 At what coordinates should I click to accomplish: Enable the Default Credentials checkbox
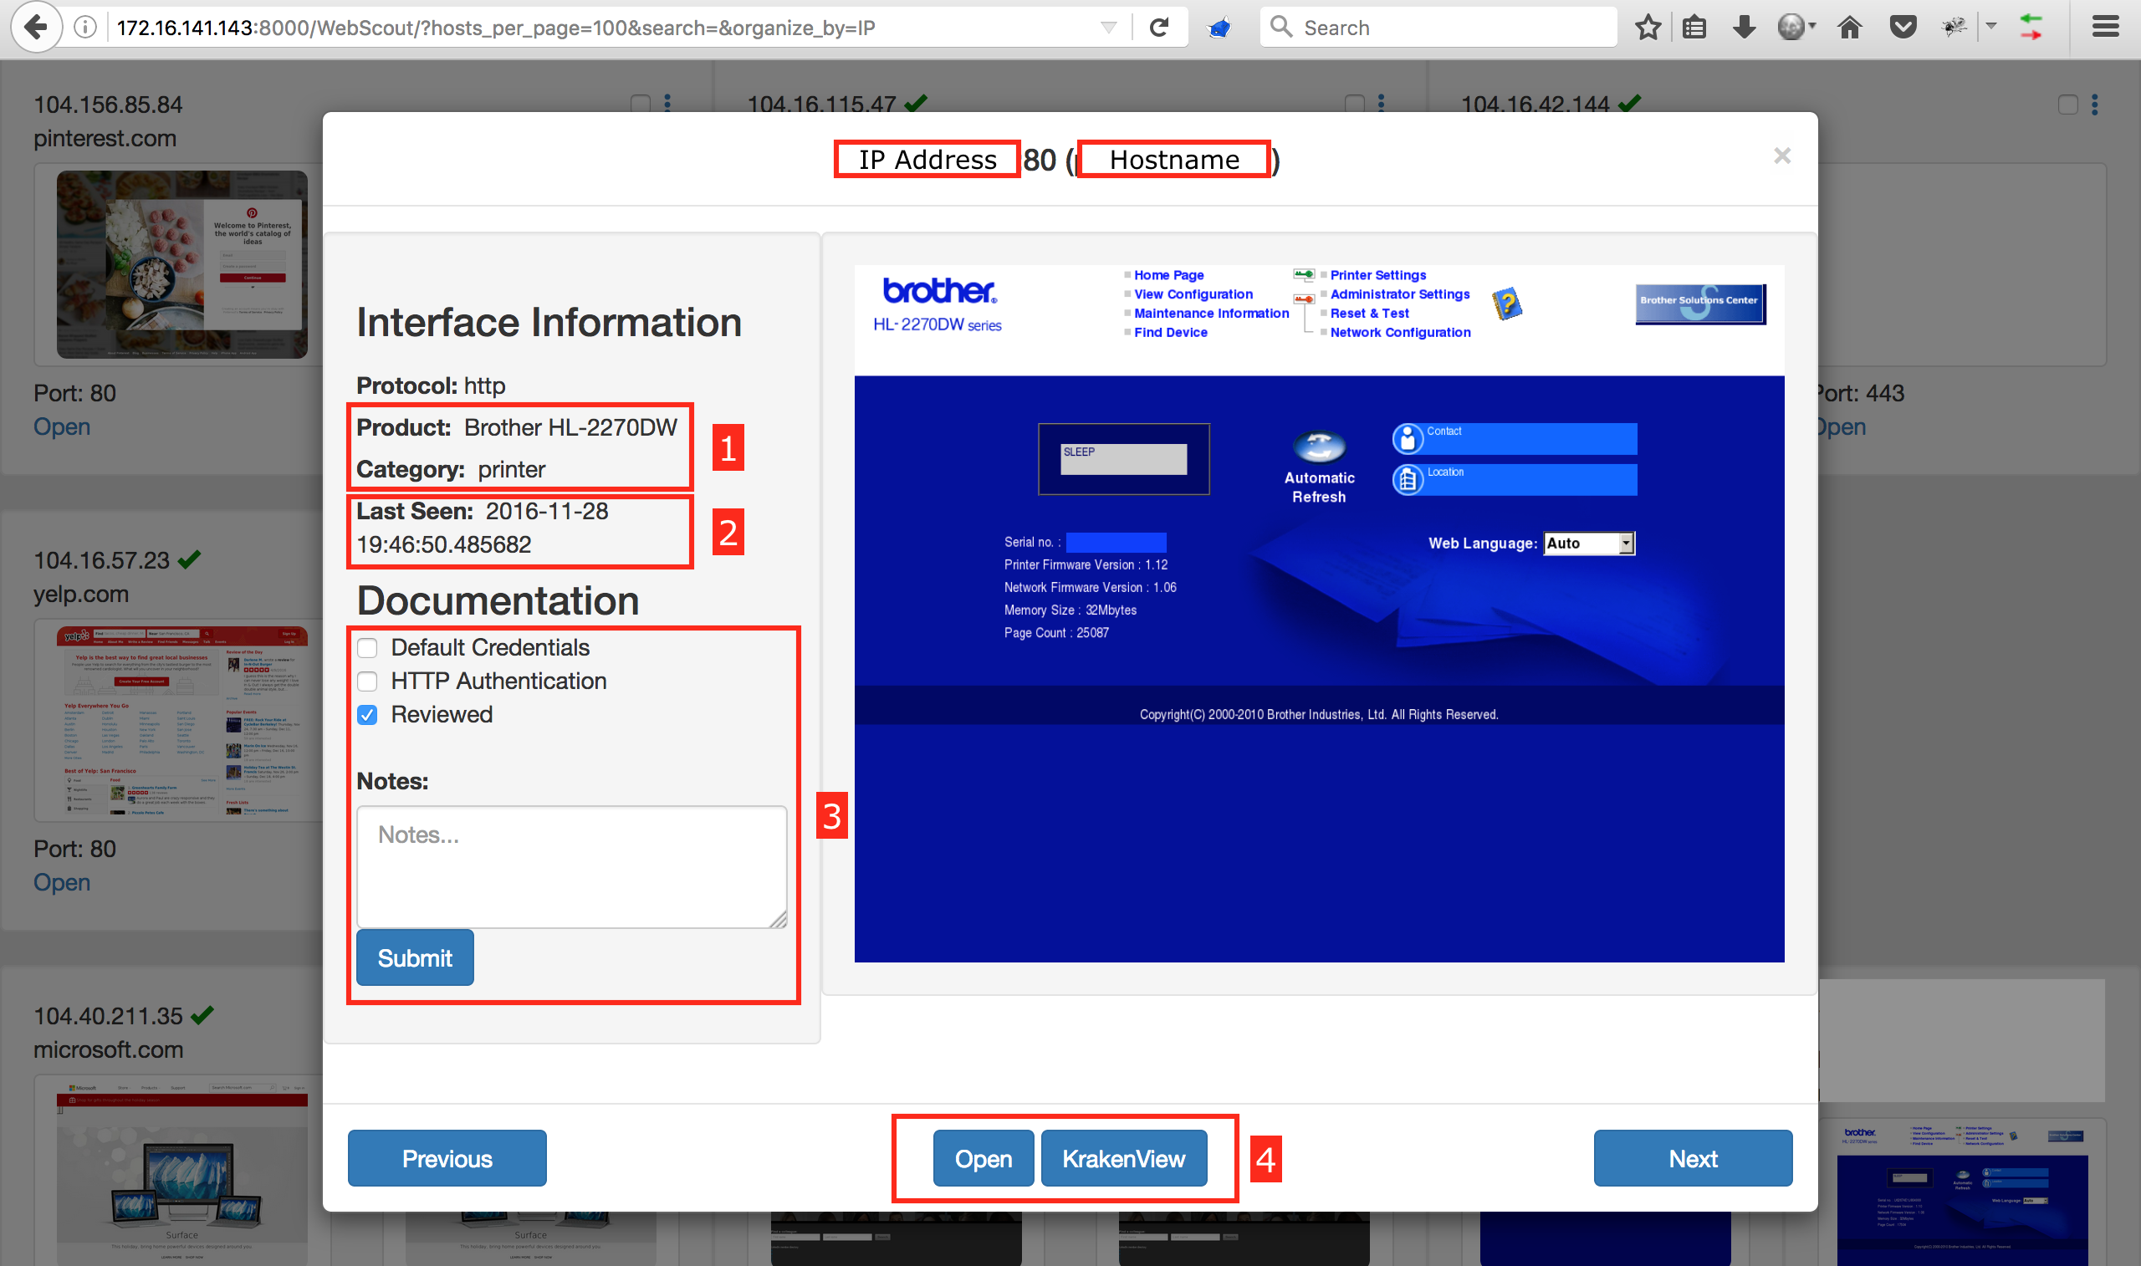[x=368, y=647]
